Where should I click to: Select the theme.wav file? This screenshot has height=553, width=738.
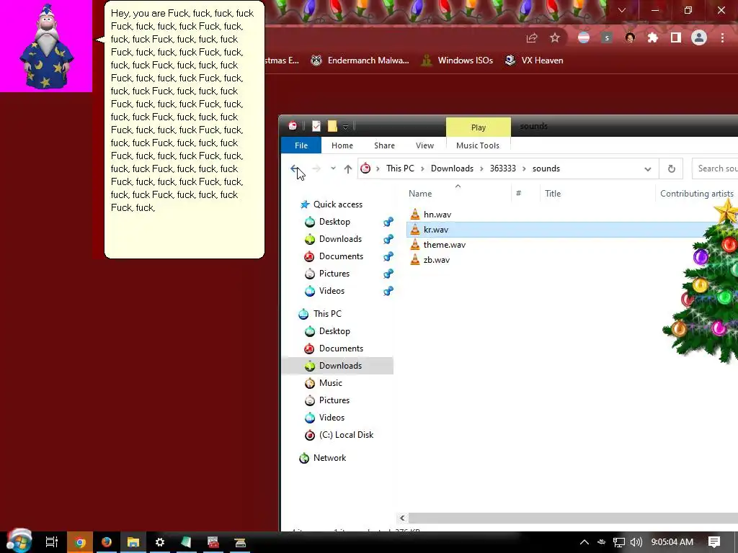click(x=444, y=245)
